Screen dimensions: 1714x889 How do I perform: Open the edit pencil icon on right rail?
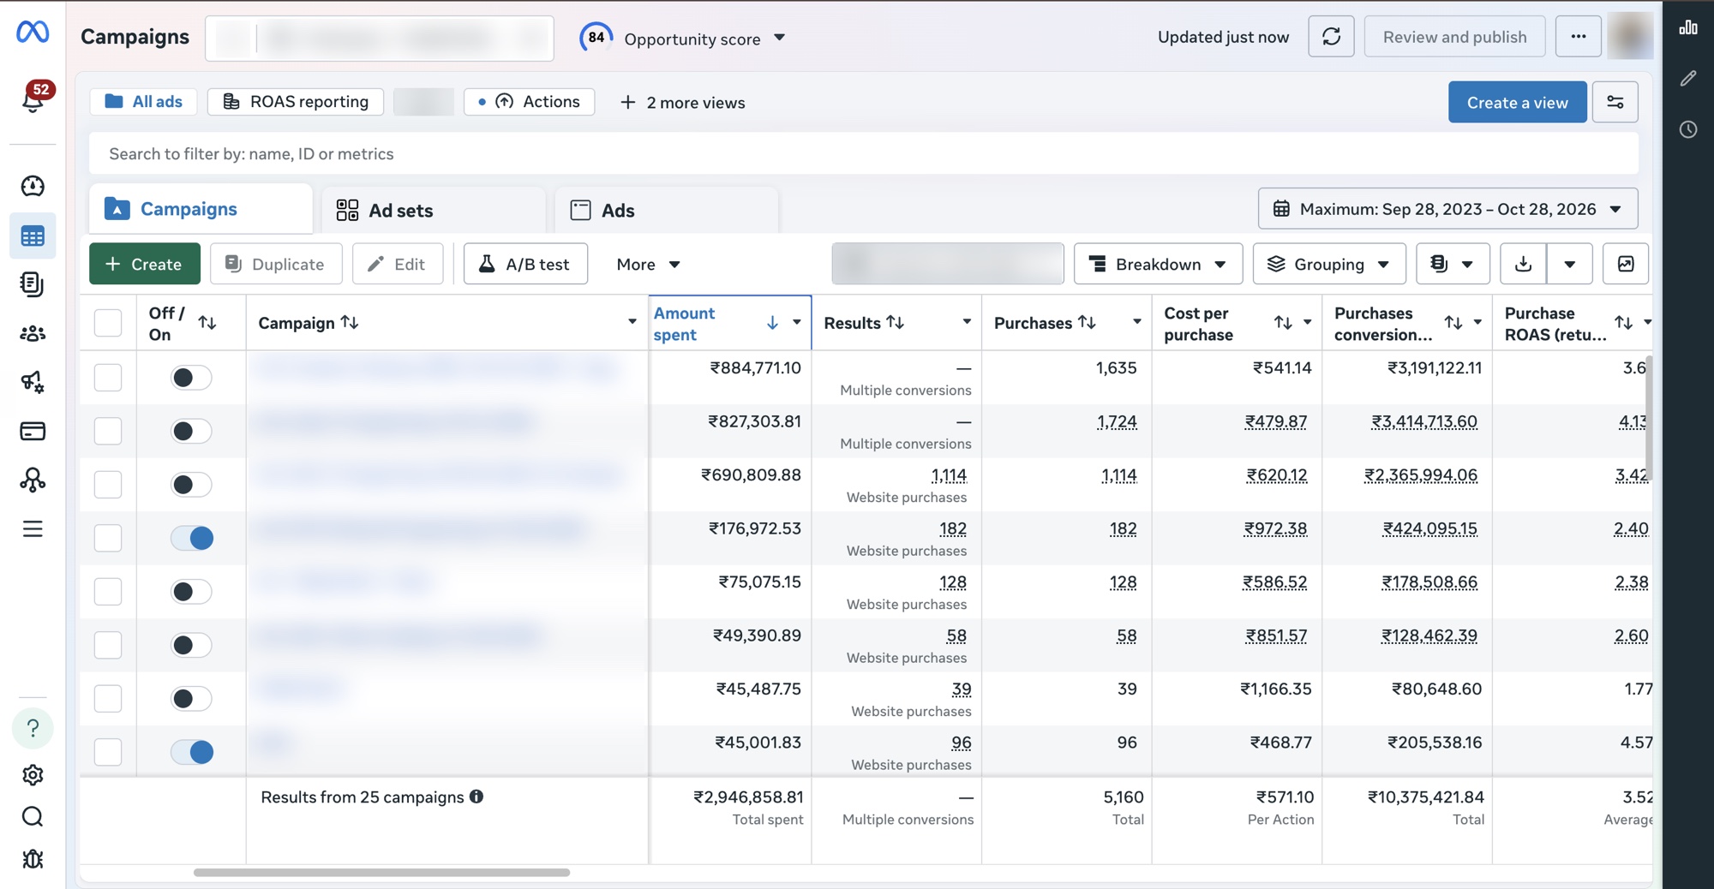click(1688, 79)
